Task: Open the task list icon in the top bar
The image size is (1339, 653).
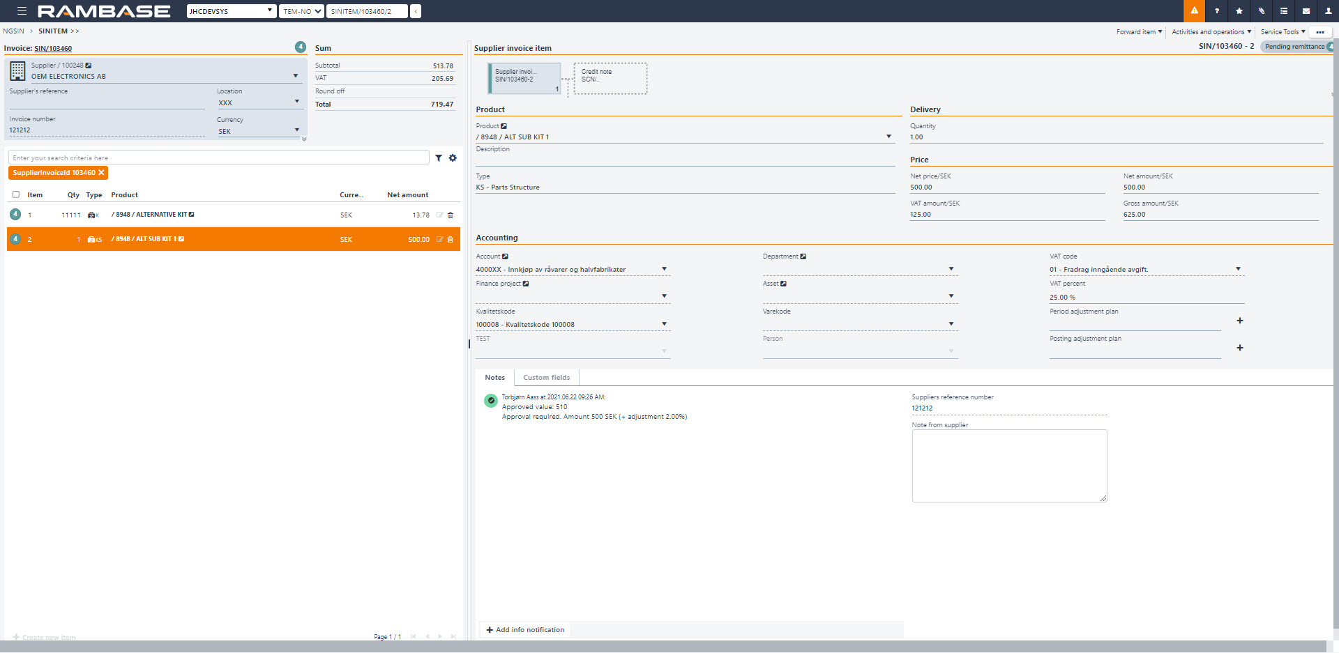Action: click(1283, 11)
